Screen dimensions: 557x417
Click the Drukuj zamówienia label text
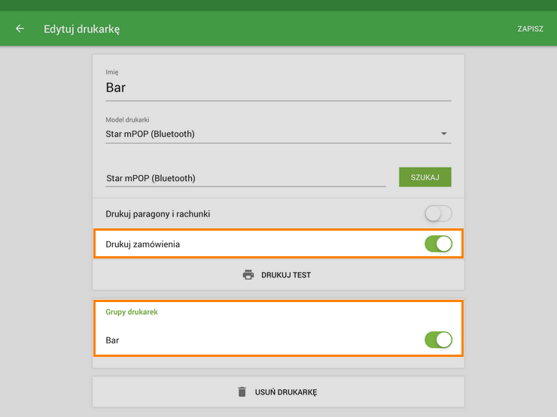click(143, 244)
